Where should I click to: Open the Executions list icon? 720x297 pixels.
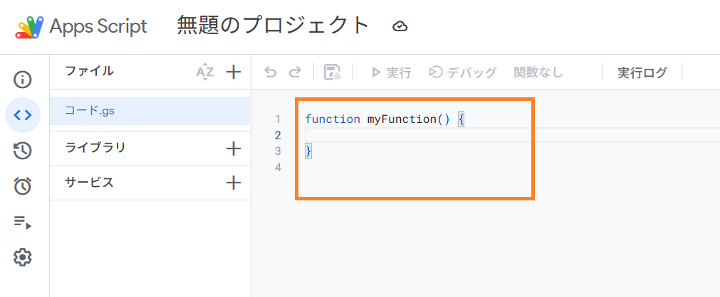[23, 222]
